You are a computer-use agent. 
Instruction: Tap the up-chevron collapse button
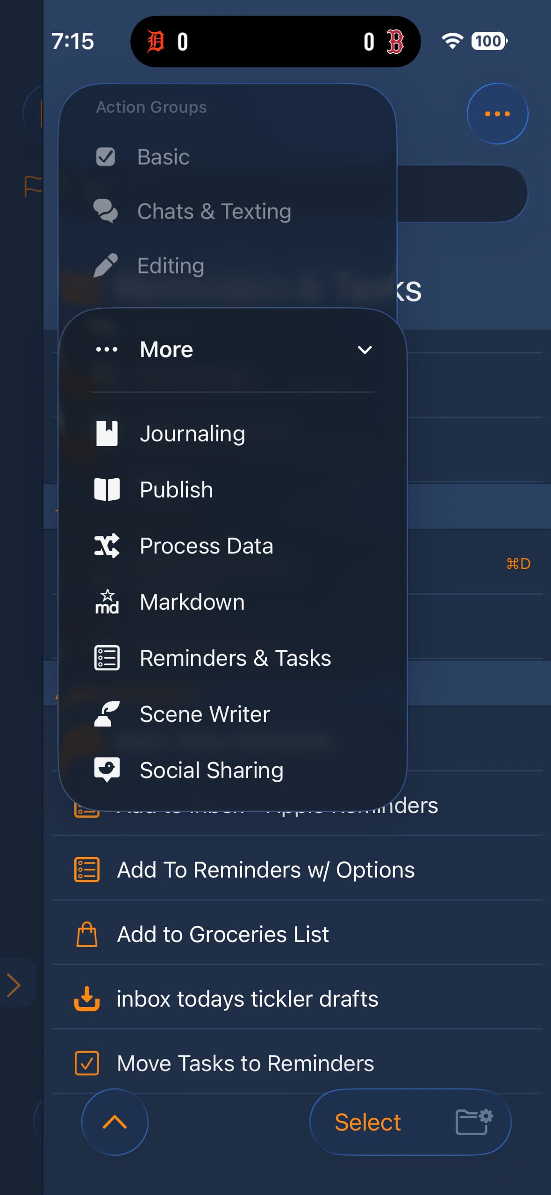click(114, 1122)
